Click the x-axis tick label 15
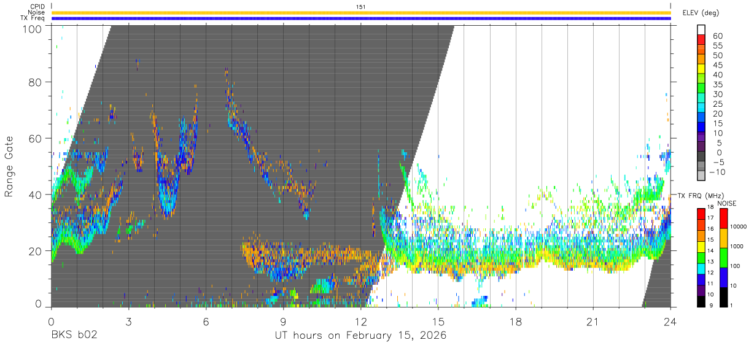The width and height of the screenshot is (754, 348). click(438, 321)
